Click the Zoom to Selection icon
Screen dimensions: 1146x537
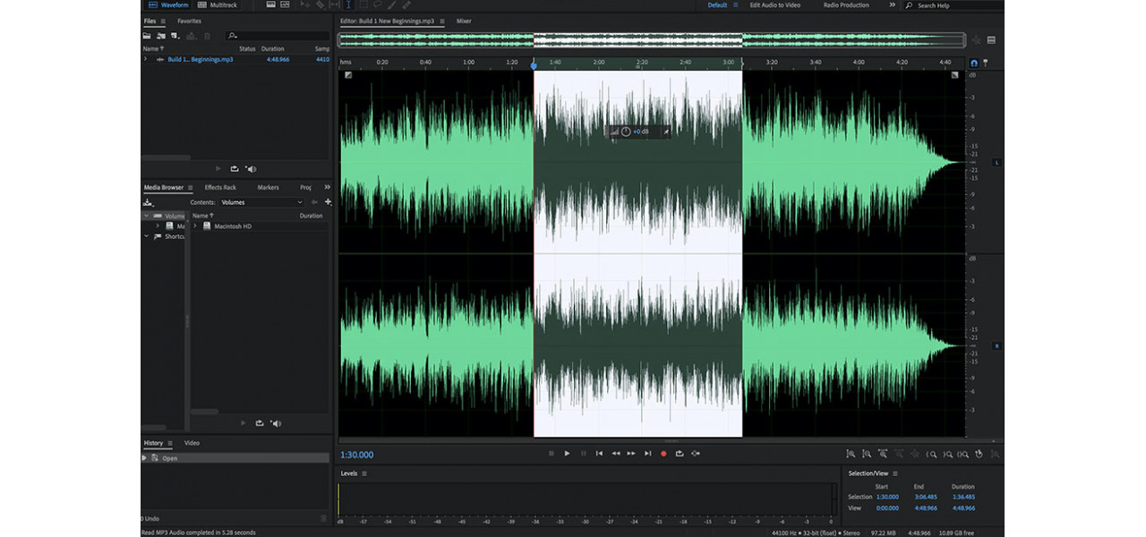[x=963, y=454]
